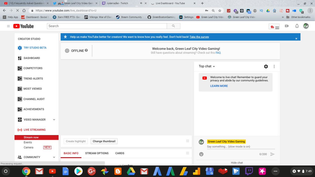
Task: Focus the YouTube search field
Action: tap(107, 26)
